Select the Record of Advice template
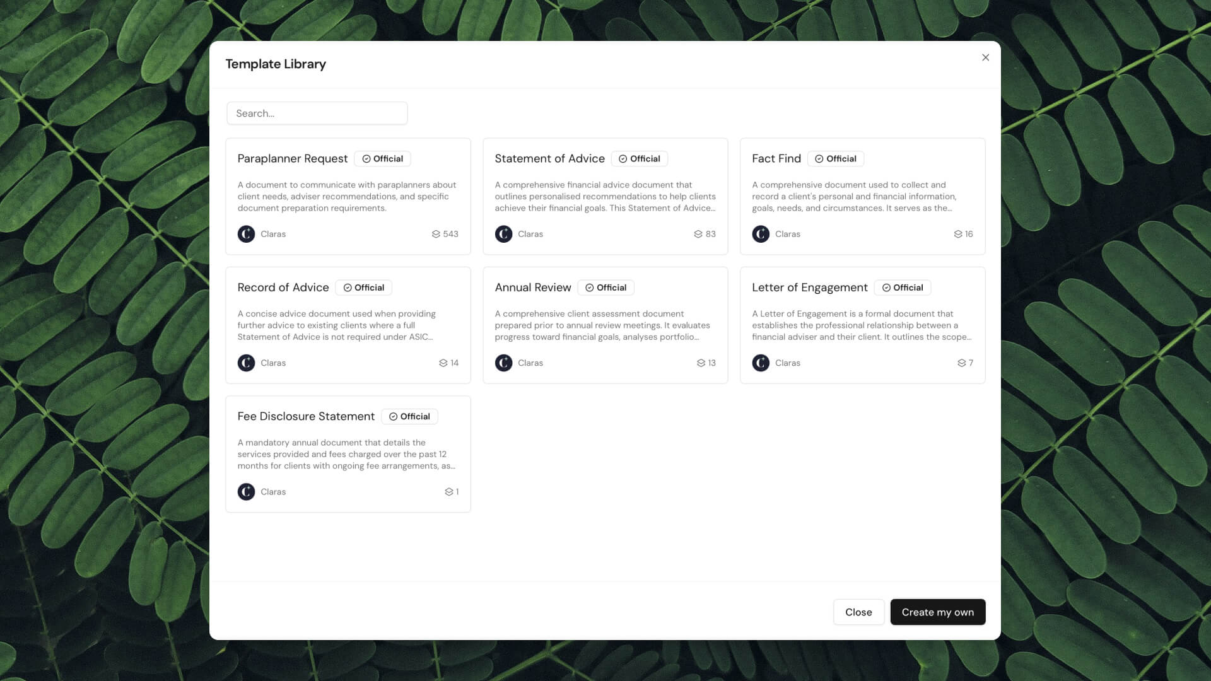Viewport: 1211px width, 681px height. 348,325
